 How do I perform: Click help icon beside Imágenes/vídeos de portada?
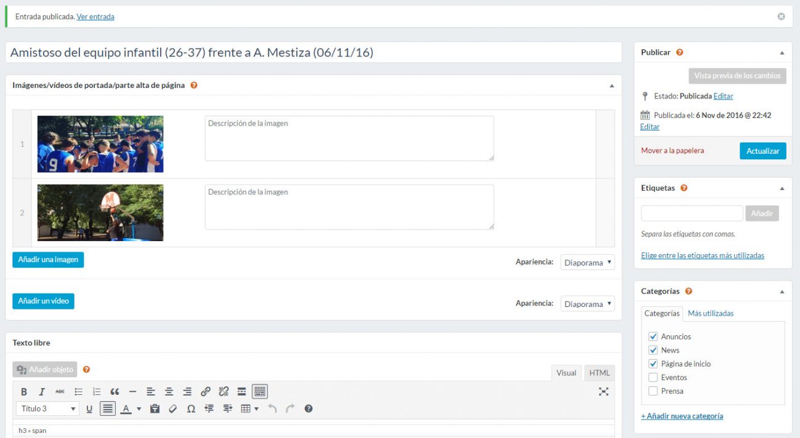(194, 86)
